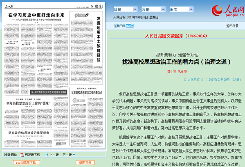Click the 人民日报 masthead logo on the page
The image size is (245, 167).
tap(9, 7)
